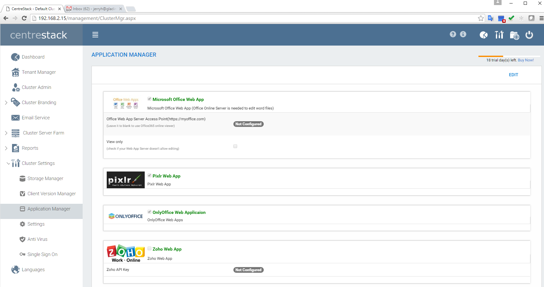
Task: Click the Tenant Manager house icon
Action: point(15,72)
